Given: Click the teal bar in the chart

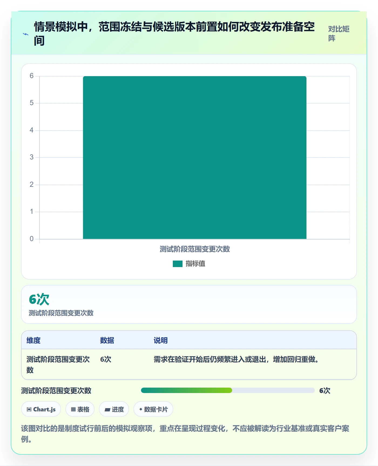Looking at the screenshot, I should 195,158.
